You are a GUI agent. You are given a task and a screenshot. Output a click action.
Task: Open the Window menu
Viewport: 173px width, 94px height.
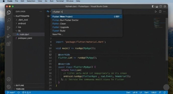point(70,1)
